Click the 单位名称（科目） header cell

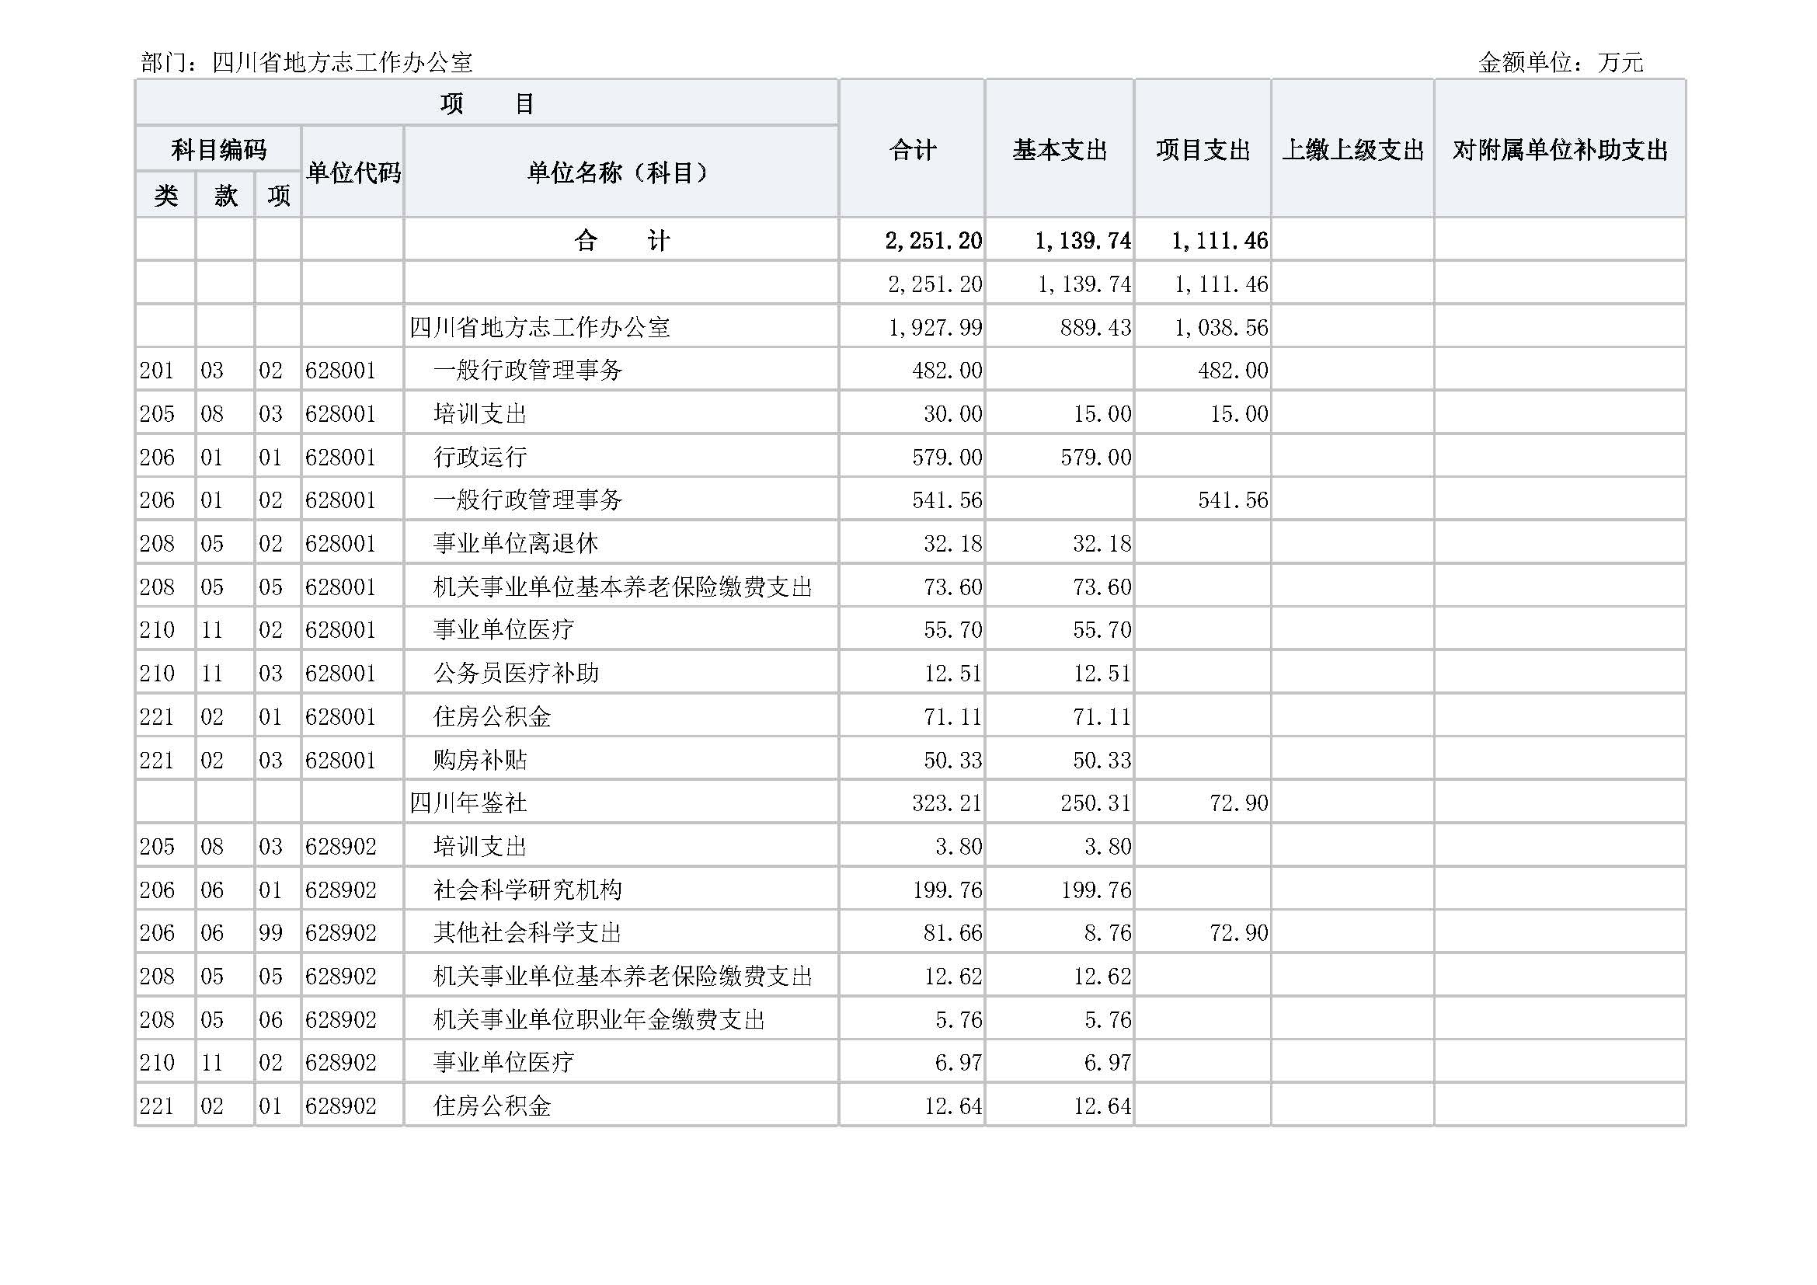621,172
